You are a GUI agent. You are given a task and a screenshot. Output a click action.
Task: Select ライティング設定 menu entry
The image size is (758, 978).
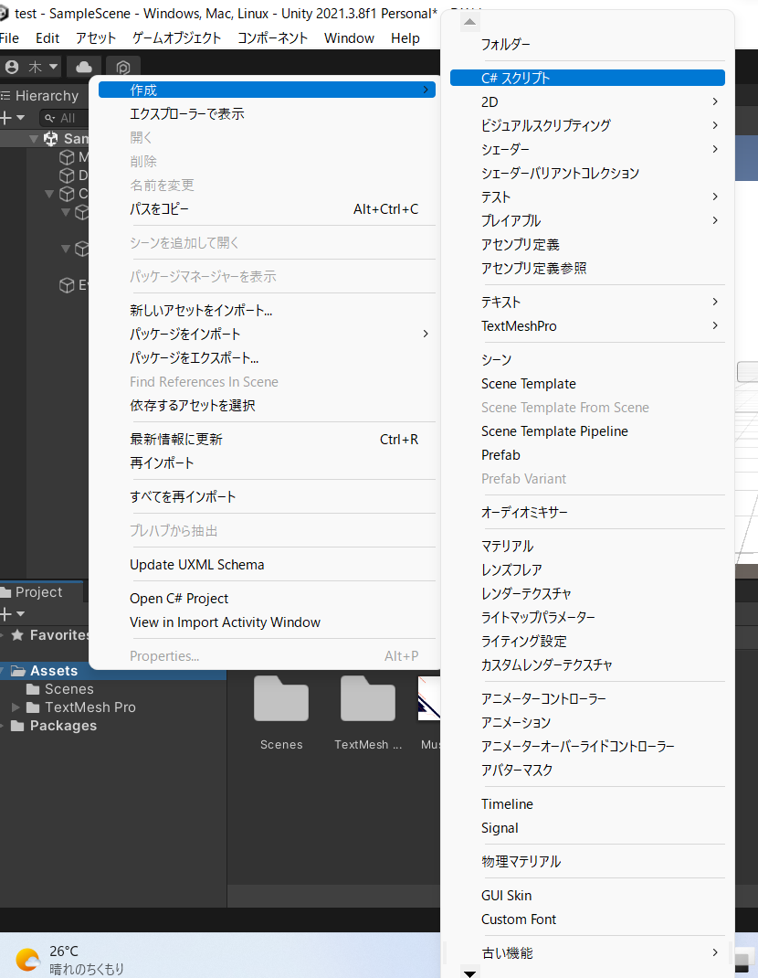click(x=587, y=642)
